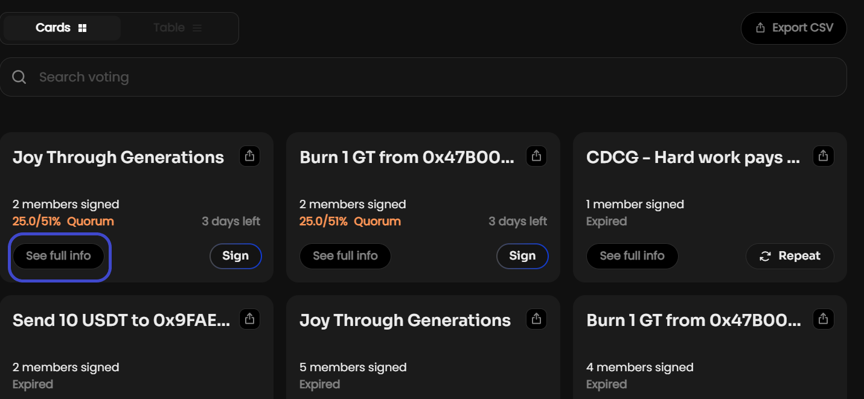Click share icon on expired Burn 1 GT card
The image size is (864, 399).
(x=823, y=318)
